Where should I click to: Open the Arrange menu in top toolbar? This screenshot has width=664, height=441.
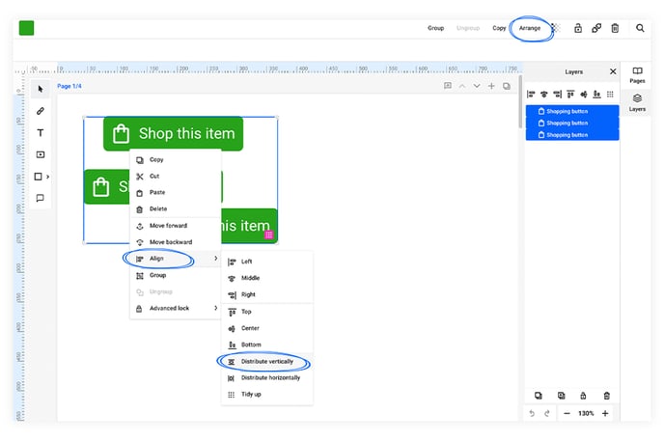click(x=530, y=28)
